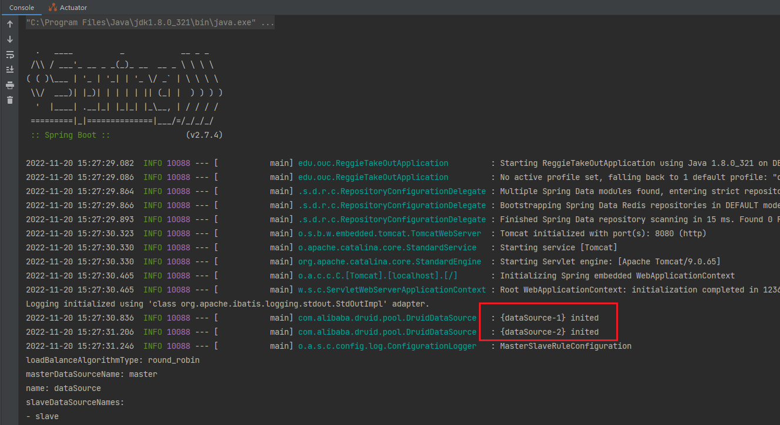
Task: Click RepositoryConfigurationDelegate logger on 29.893 line
Action: pos(392,219)
